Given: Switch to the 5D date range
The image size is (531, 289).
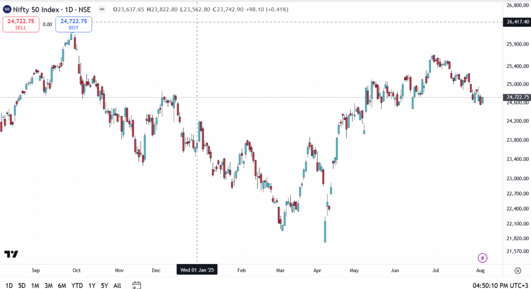Looking at the screenshot, I should pyautogui.click(x=22, y=285).
